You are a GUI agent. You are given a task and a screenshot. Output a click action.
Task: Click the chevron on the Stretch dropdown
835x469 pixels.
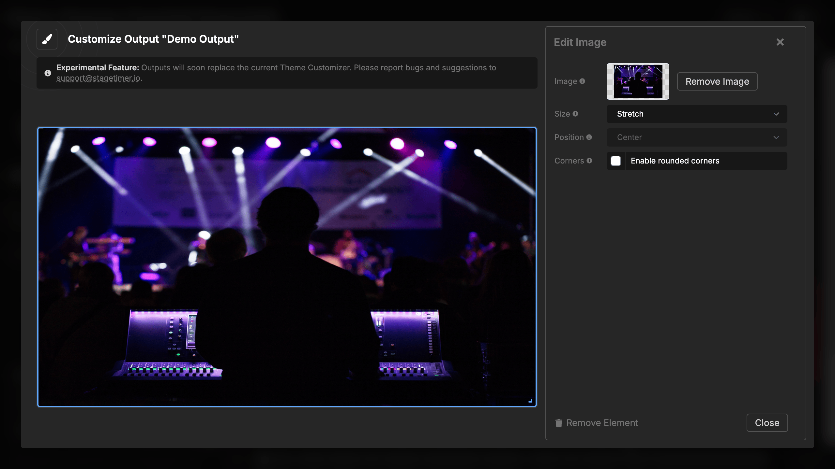click(x=776, y=114)
